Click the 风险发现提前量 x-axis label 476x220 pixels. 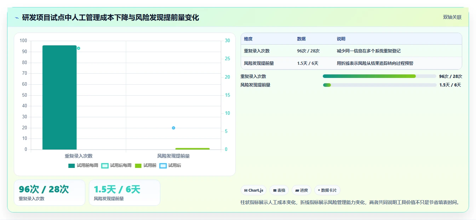173,156
